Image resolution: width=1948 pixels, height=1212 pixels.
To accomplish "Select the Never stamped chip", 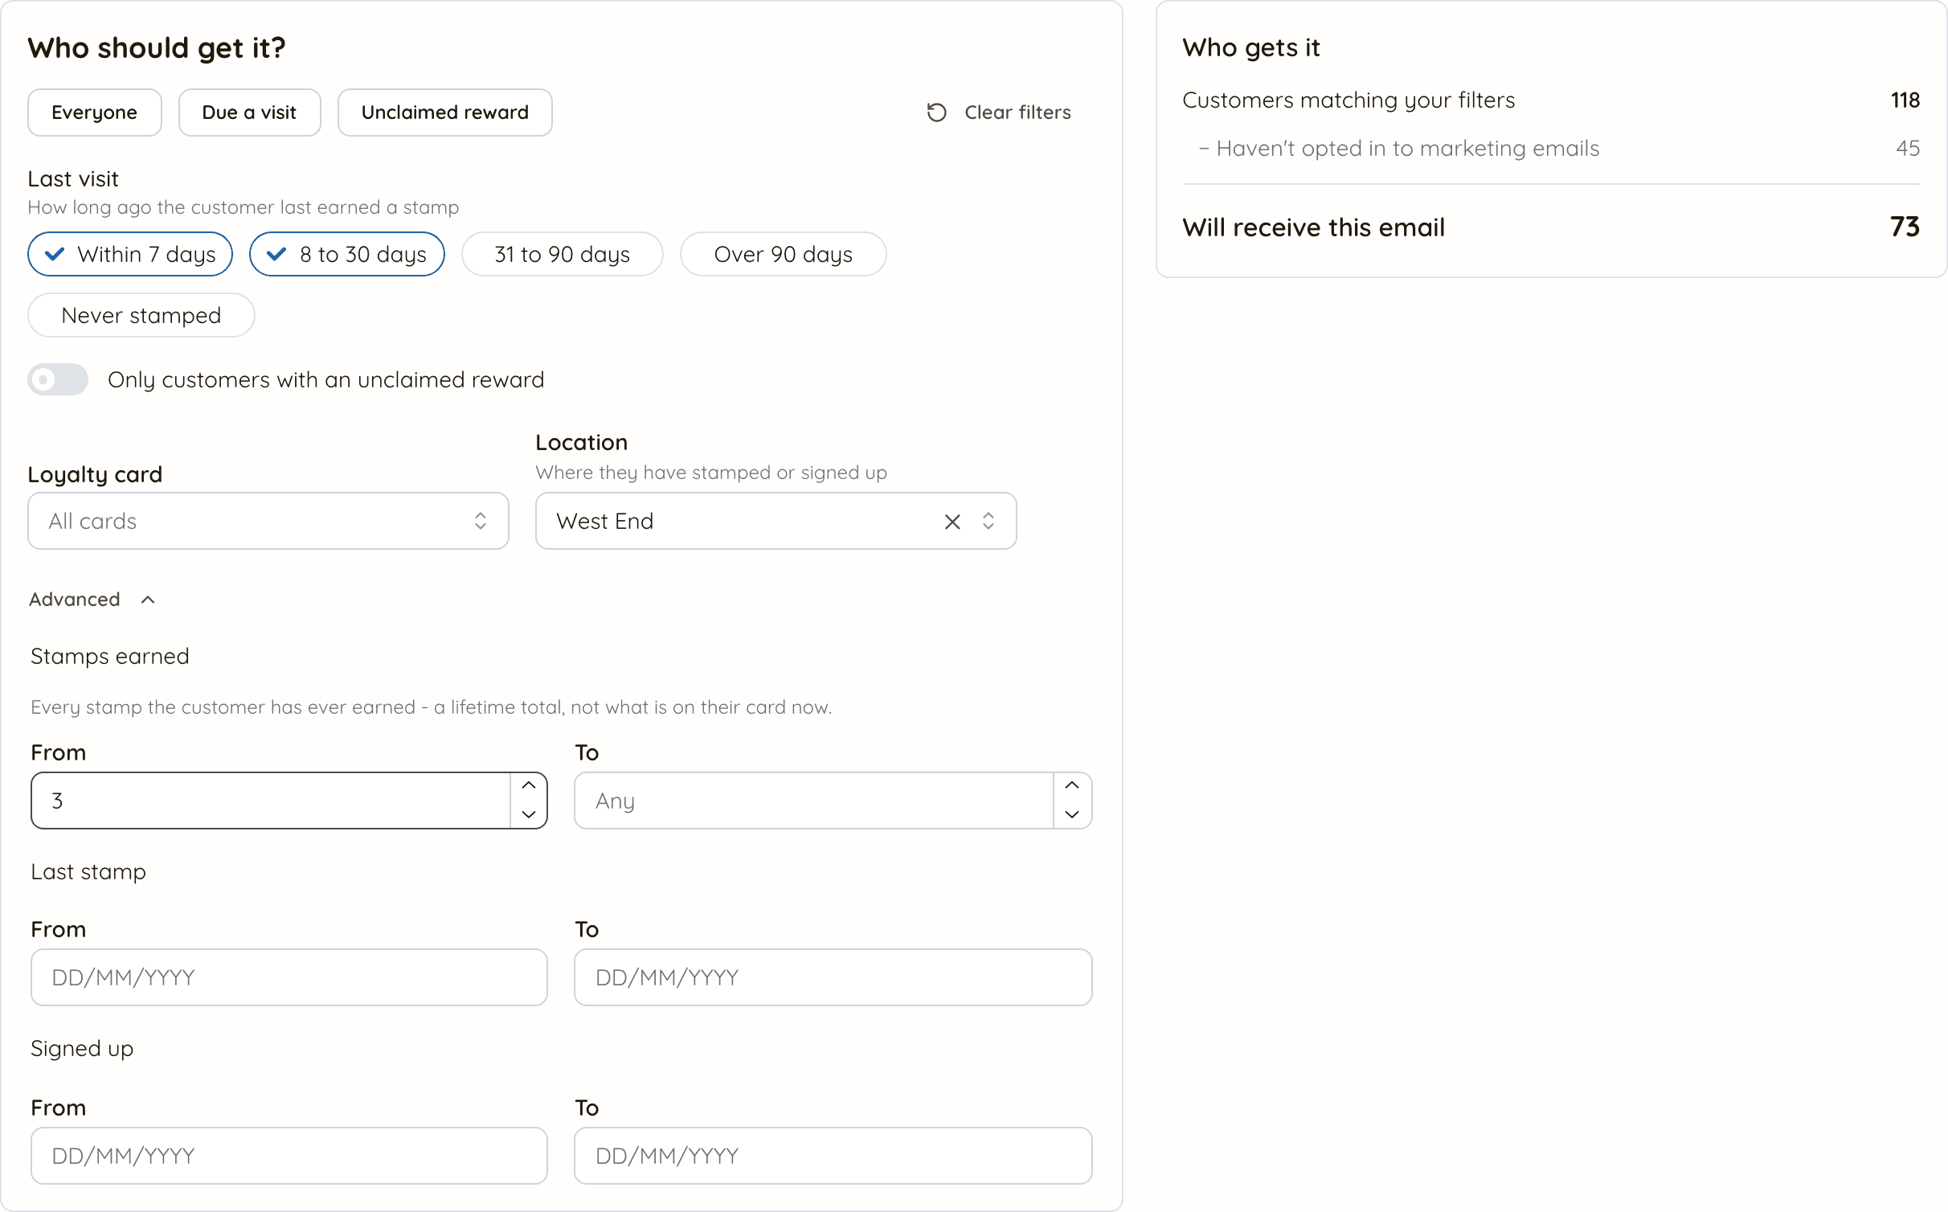I will click(141, 315).
